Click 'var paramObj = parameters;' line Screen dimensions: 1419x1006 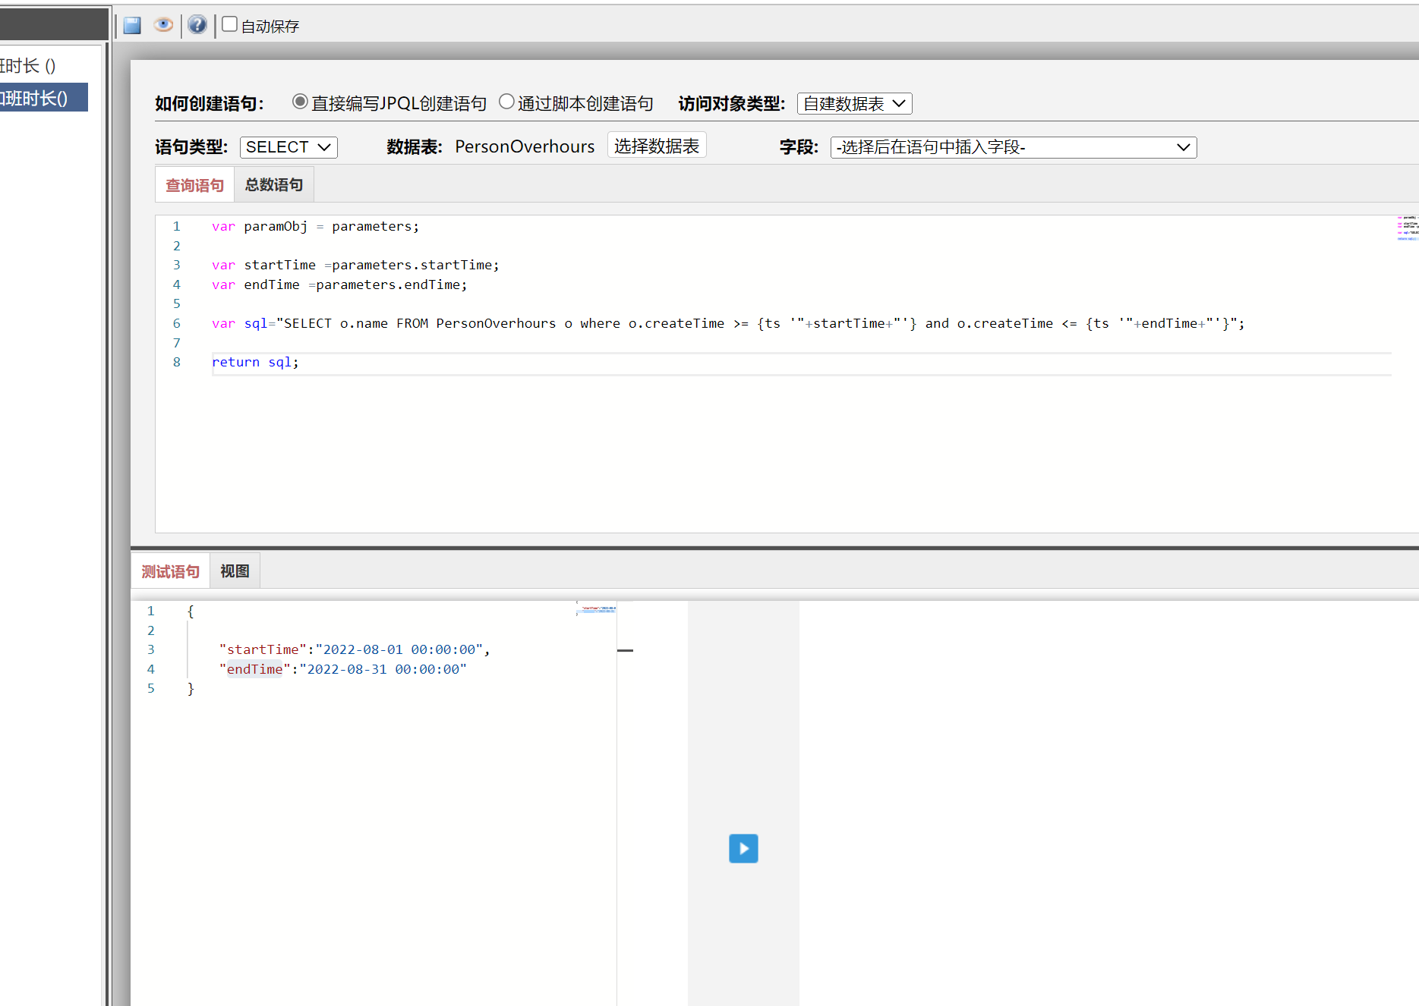pos(315,227)
